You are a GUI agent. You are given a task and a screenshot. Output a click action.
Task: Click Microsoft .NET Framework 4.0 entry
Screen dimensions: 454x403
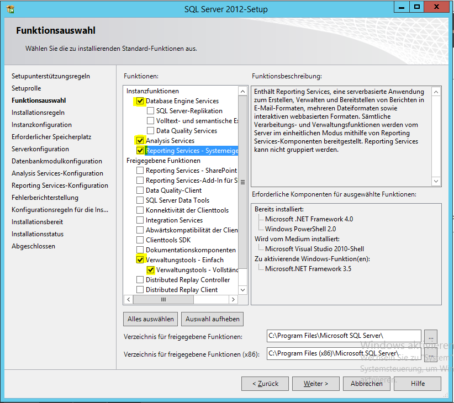coord(309,219)
